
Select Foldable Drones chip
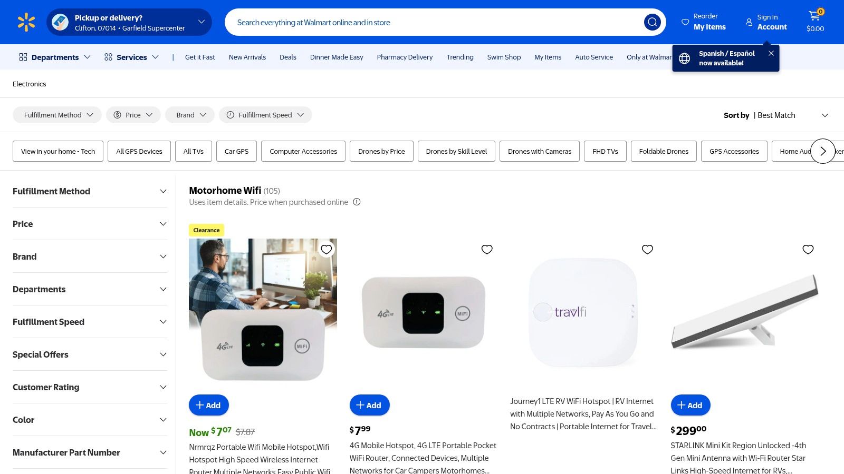pyautogui.click(x=664, y=151)
